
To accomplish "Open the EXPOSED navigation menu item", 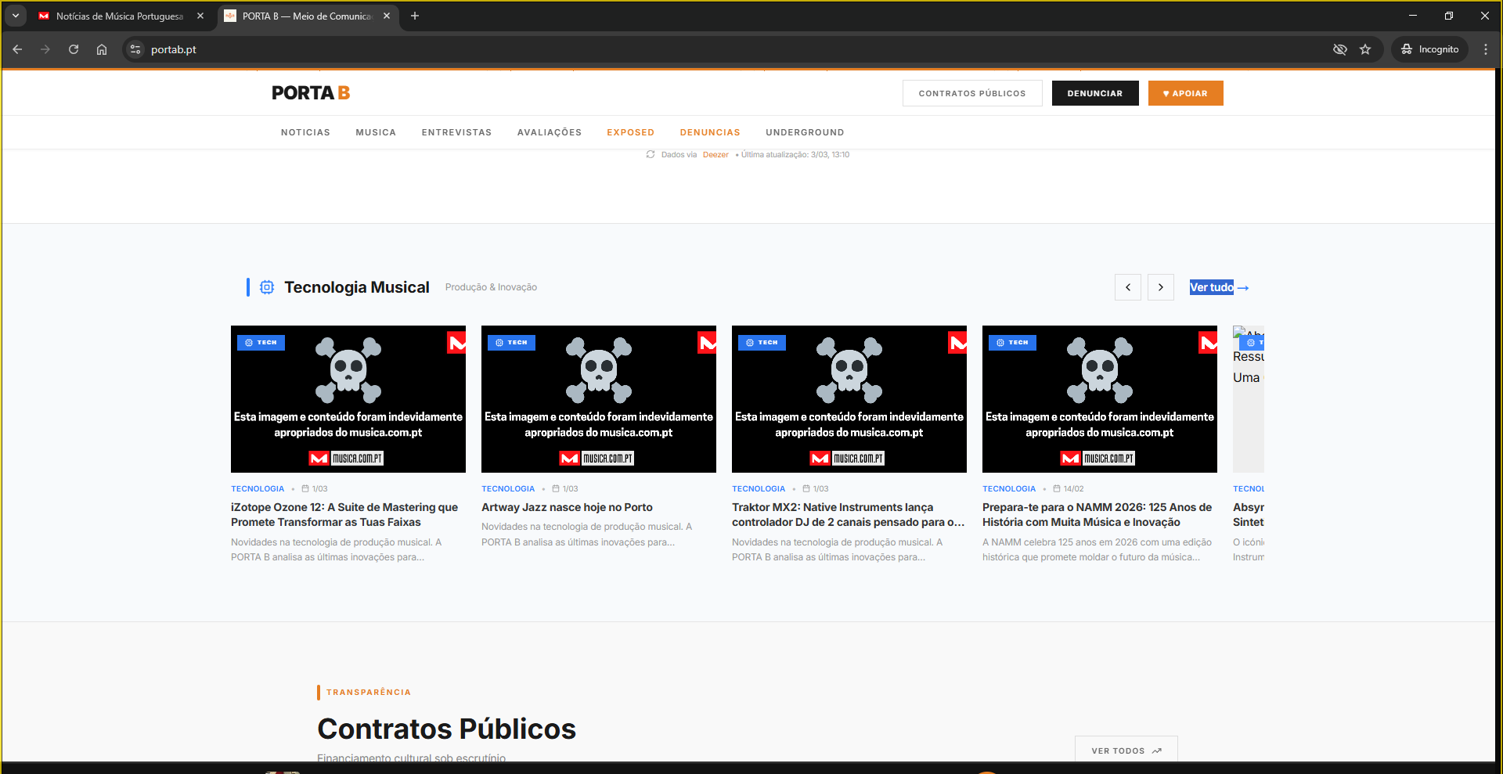I will (x=630, y=132).
